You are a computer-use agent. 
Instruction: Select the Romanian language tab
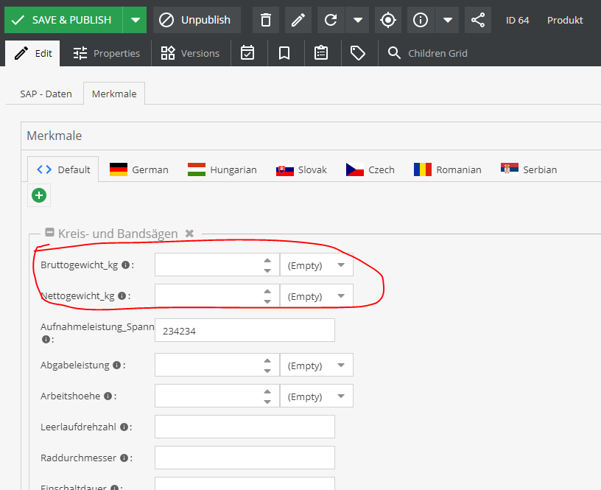coord(448,169)
